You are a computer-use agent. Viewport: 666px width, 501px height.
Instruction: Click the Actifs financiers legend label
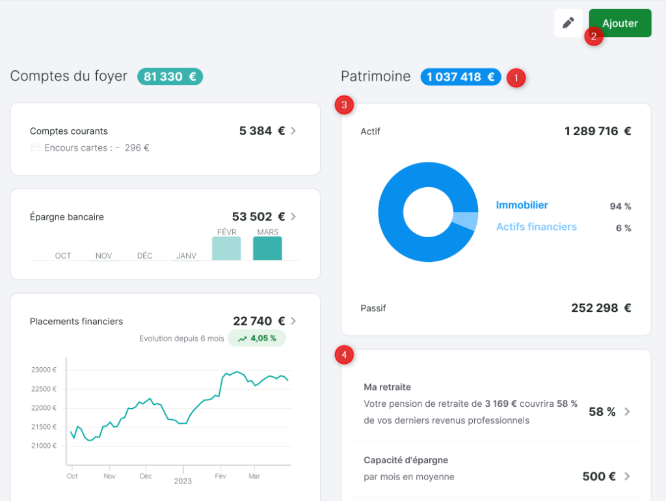tap(536, 227)
